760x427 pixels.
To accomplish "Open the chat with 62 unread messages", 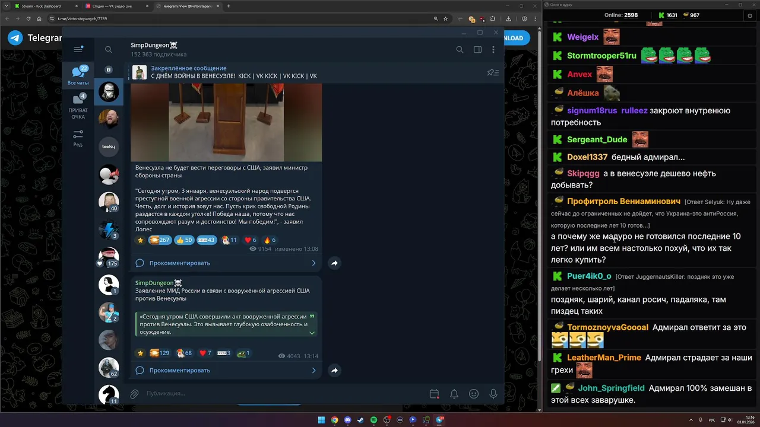I will pos(109,368).
